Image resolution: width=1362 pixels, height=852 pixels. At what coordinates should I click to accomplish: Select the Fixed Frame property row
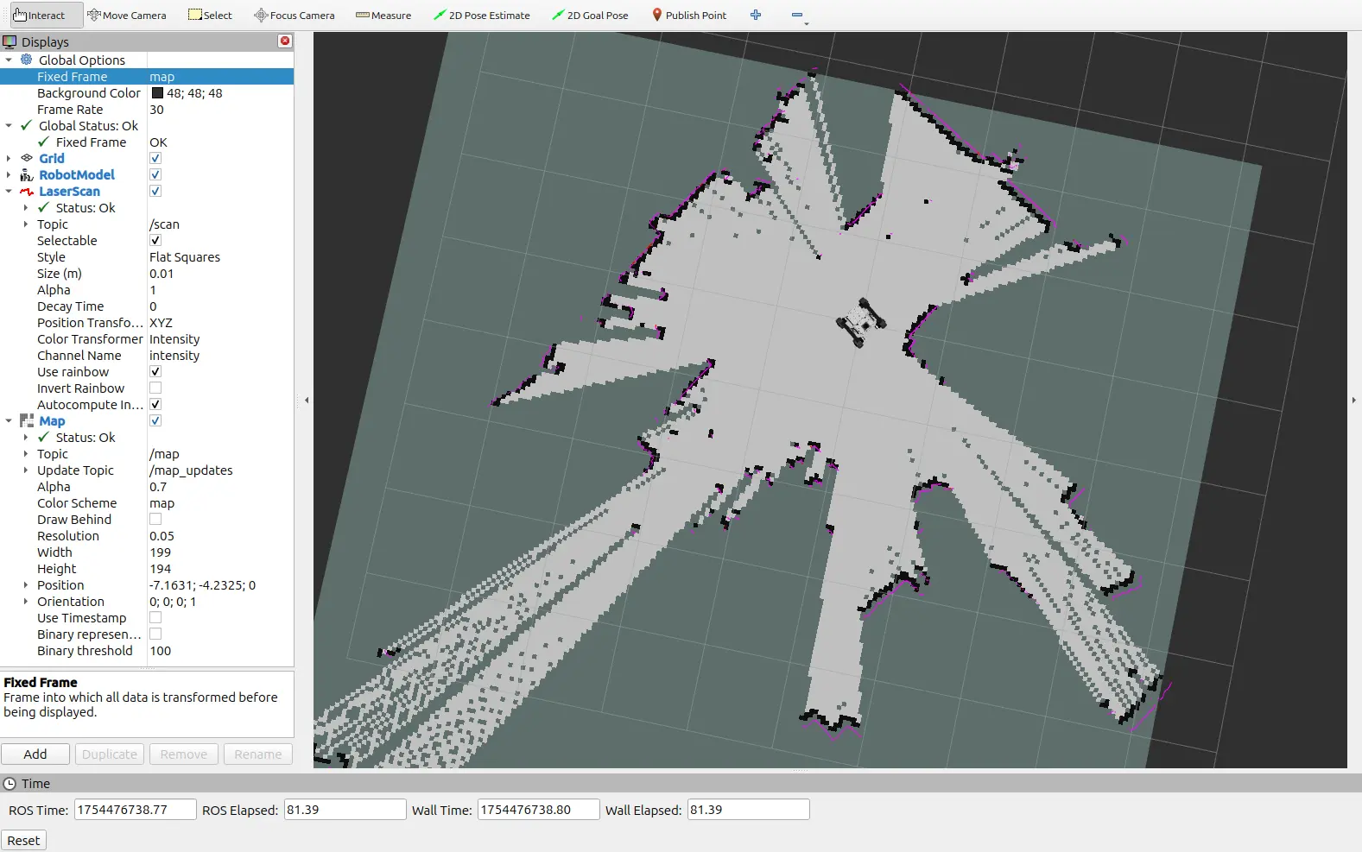click(x=73, y=77)
